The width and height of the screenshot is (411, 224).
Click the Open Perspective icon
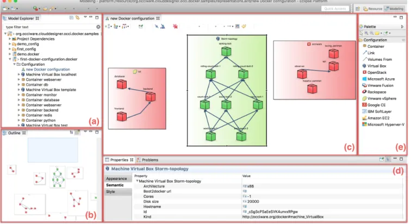tap(358, 9)
